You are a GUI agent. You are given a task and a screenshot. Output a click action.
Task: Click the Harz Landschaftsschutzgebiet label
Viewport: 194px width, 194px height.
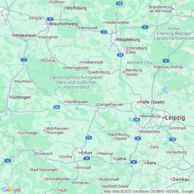(x=76, y=82)
